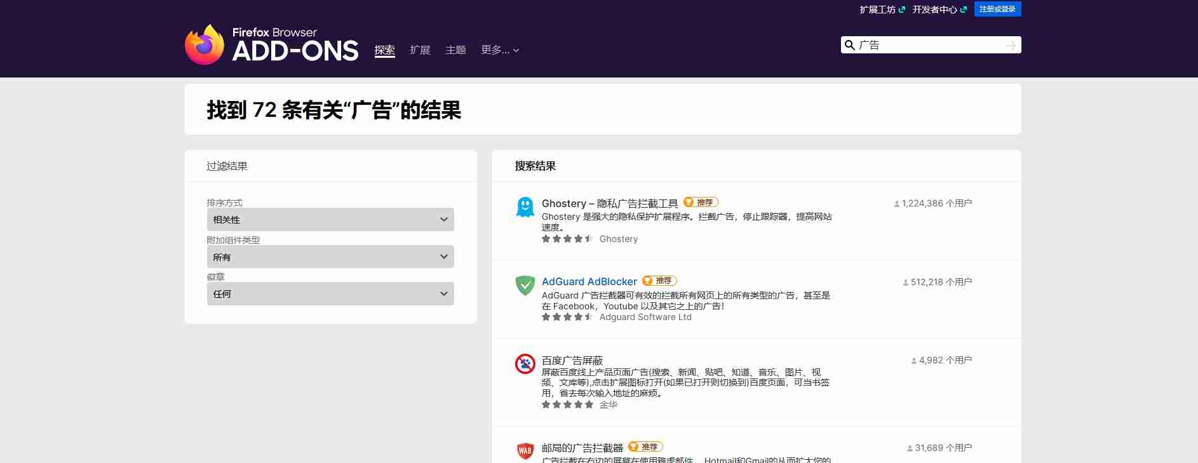Click the star rating for 百度广告屏蔽
The height and width of the screenshot is (463, 1198).
pyautogui.click(x=567, y=405)
